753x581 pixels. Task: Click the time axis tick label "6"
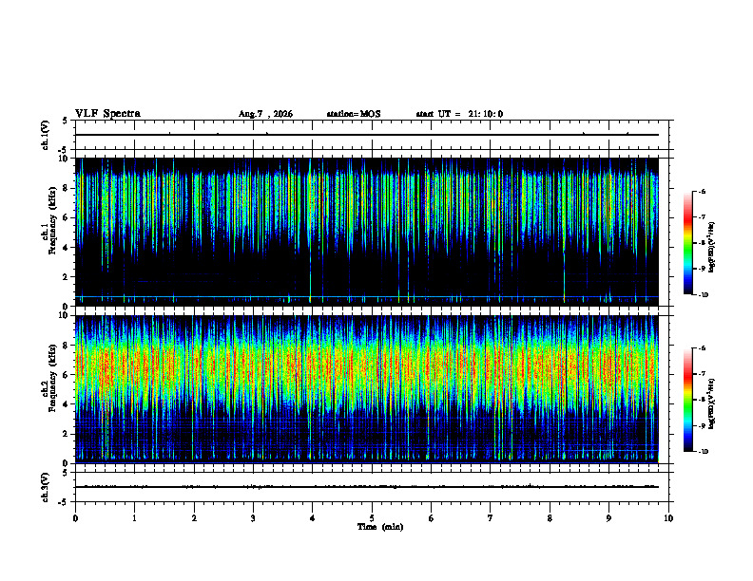click(x=432, y=518)
